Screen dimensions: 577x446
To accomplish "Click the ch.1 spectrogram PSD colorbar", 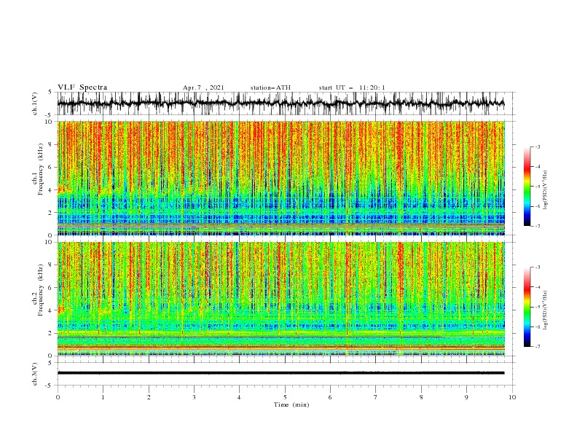I will click(x=527, y=187).
